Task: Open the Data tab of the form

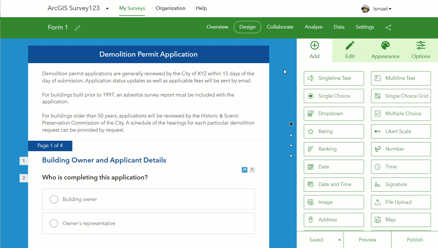Action: (x=339, y=27)
